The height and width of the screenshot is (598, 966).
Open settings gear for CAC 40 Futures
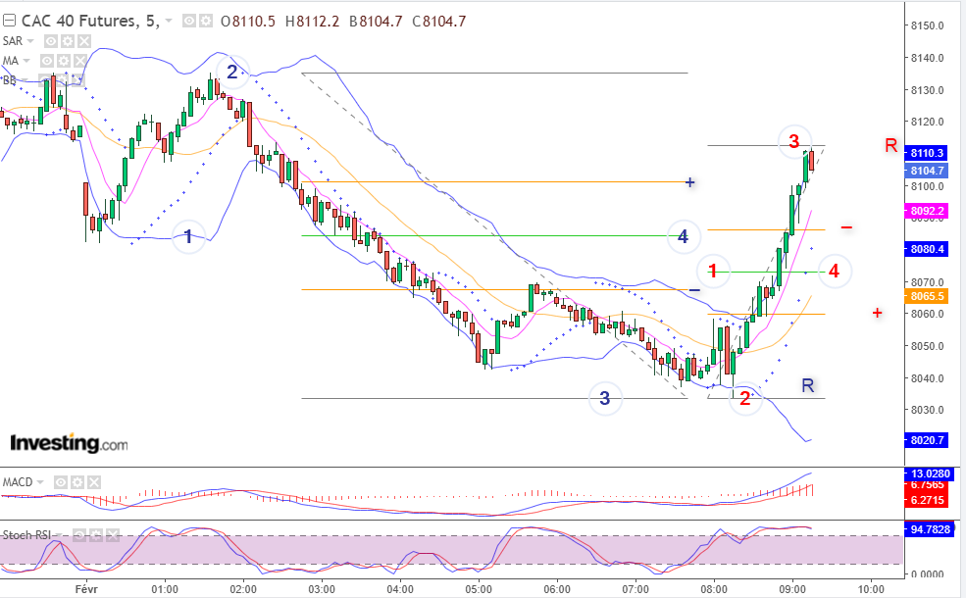pyautogui.click(x=205, y=22)
